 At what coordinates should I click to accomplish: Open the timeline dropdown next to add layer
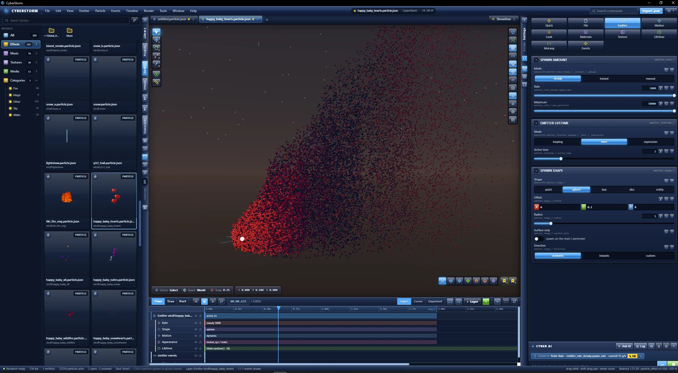tap(497, 301)
